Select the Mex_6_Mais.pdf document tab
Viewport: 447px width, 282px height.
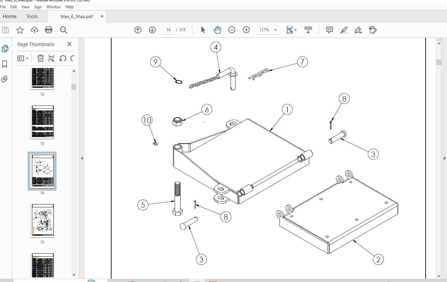(77, 16)
